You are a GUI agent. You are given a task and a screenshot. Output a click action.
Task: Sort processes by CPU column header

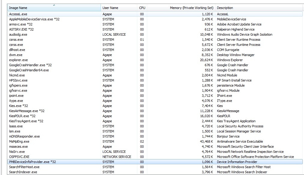click(x=142, y=8)
